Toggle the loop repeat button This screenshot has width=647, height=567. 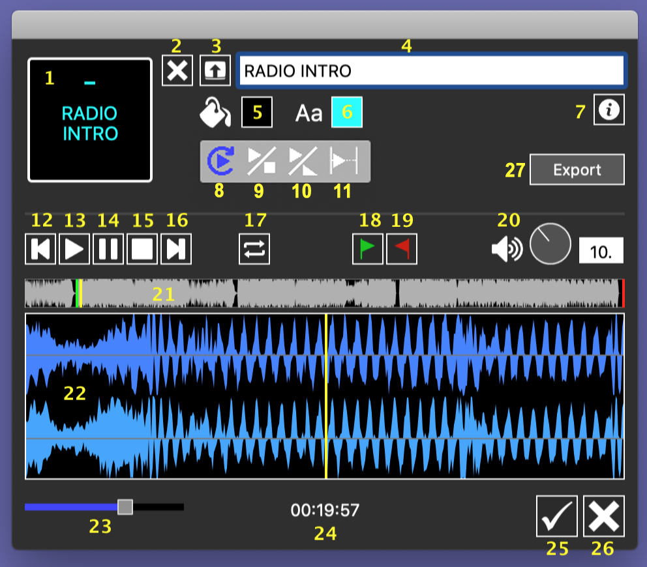tap(254, 249)
